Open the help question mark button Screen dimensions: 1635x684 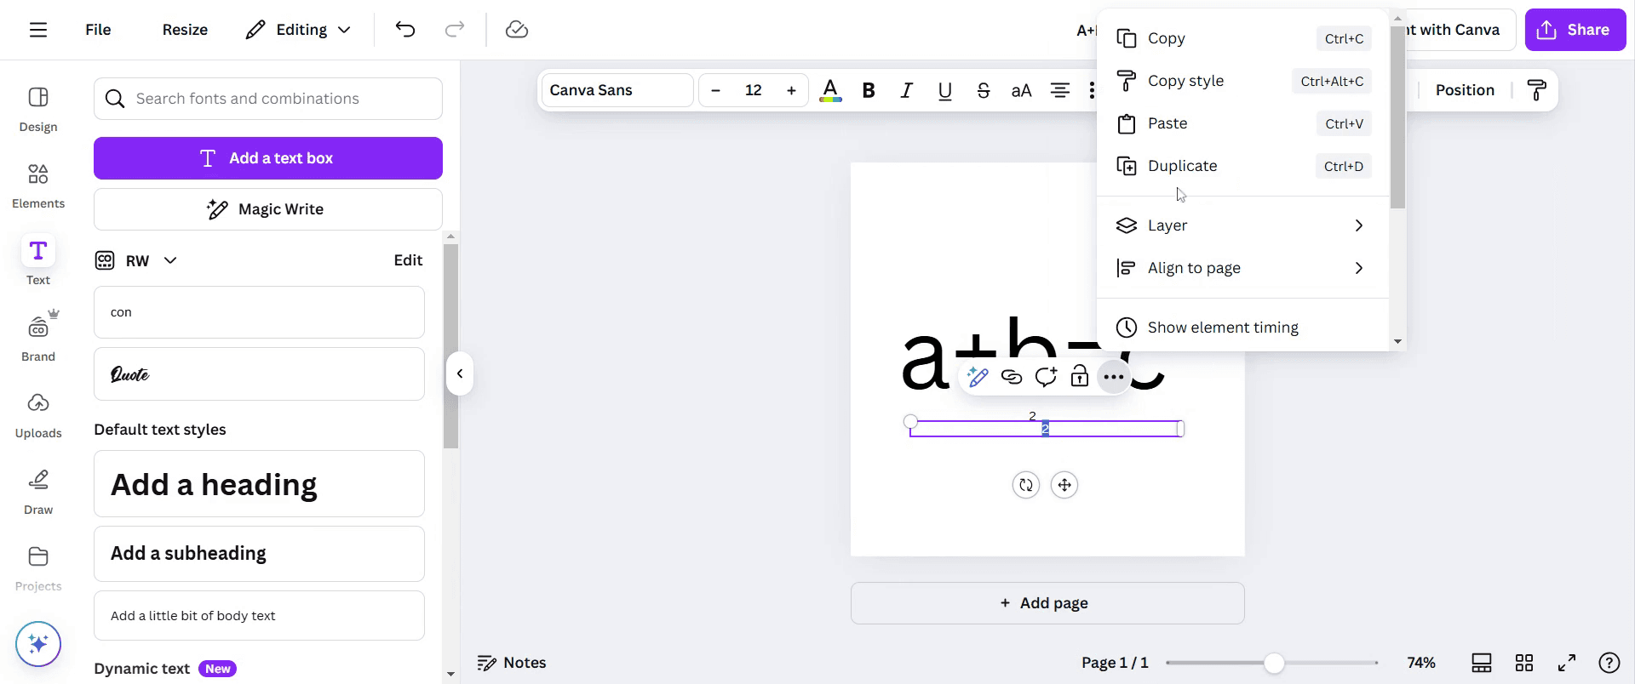[1609, 663]
